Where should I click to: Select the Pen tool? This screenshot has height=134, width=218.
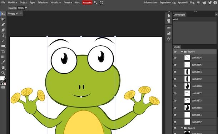(3, 24)
